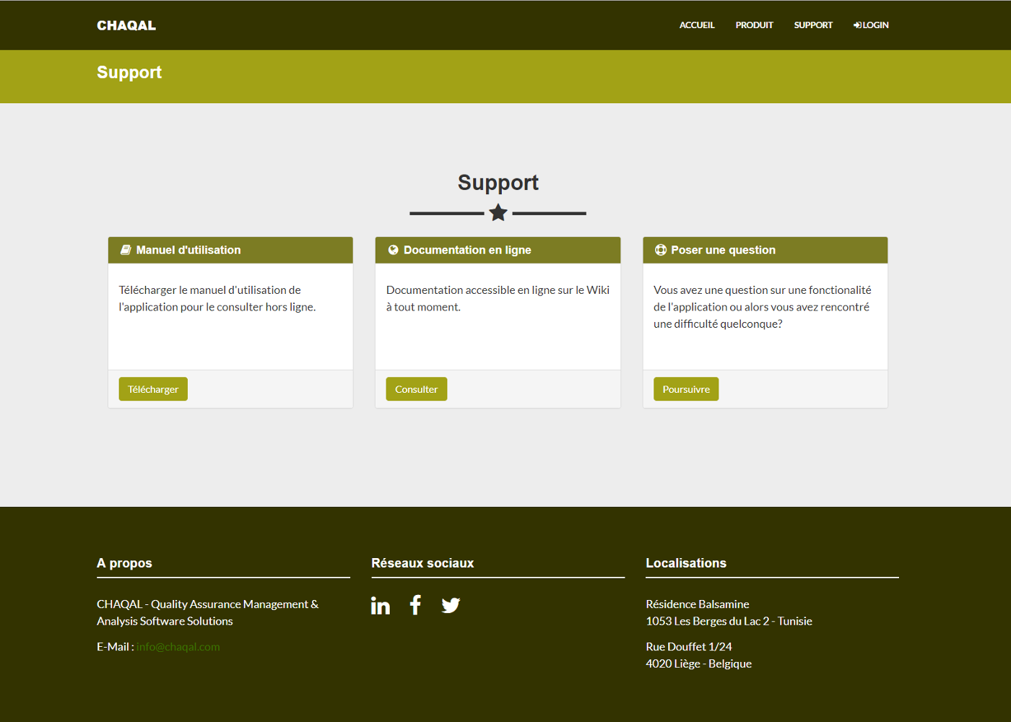Image resolution: width=1011 pixels, height=722 pixels.
Task: Open the PRODUIT menu item
Action: [754, 25]
